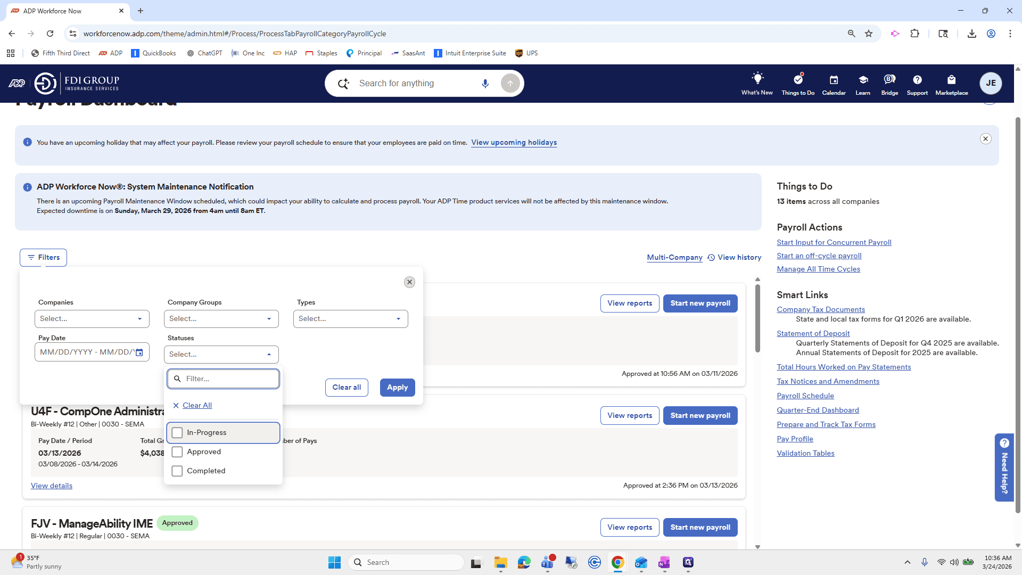The height and width of the screenshot is (575, 1022).
Task: Open the Payroll Schedule smart link
Action: [x=805, y=396]
